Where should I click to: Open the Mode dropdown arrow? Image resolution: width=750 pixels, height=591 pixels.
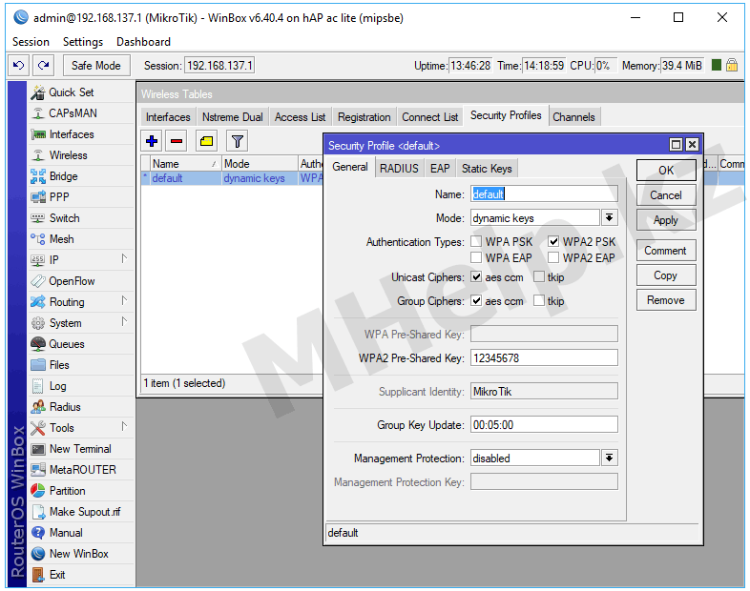pos(609,218)
